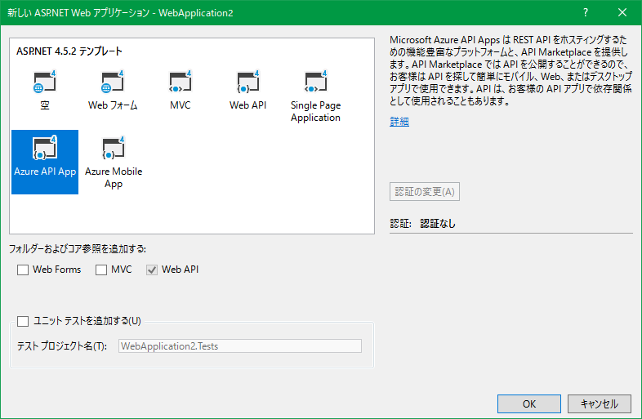Image resolution: width=642 pixels, height=419 pixels.
Task: Toggle the Web API reference checkbox
Action: (152, 270)
